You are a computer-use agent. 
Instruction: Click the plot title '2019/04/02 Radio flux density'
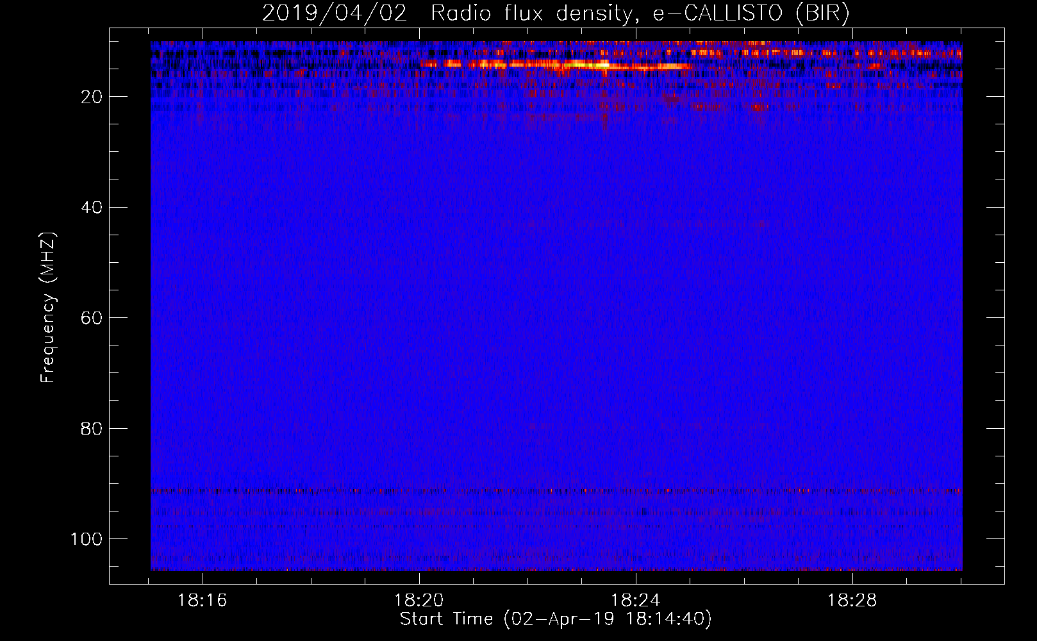pos(556,13)
